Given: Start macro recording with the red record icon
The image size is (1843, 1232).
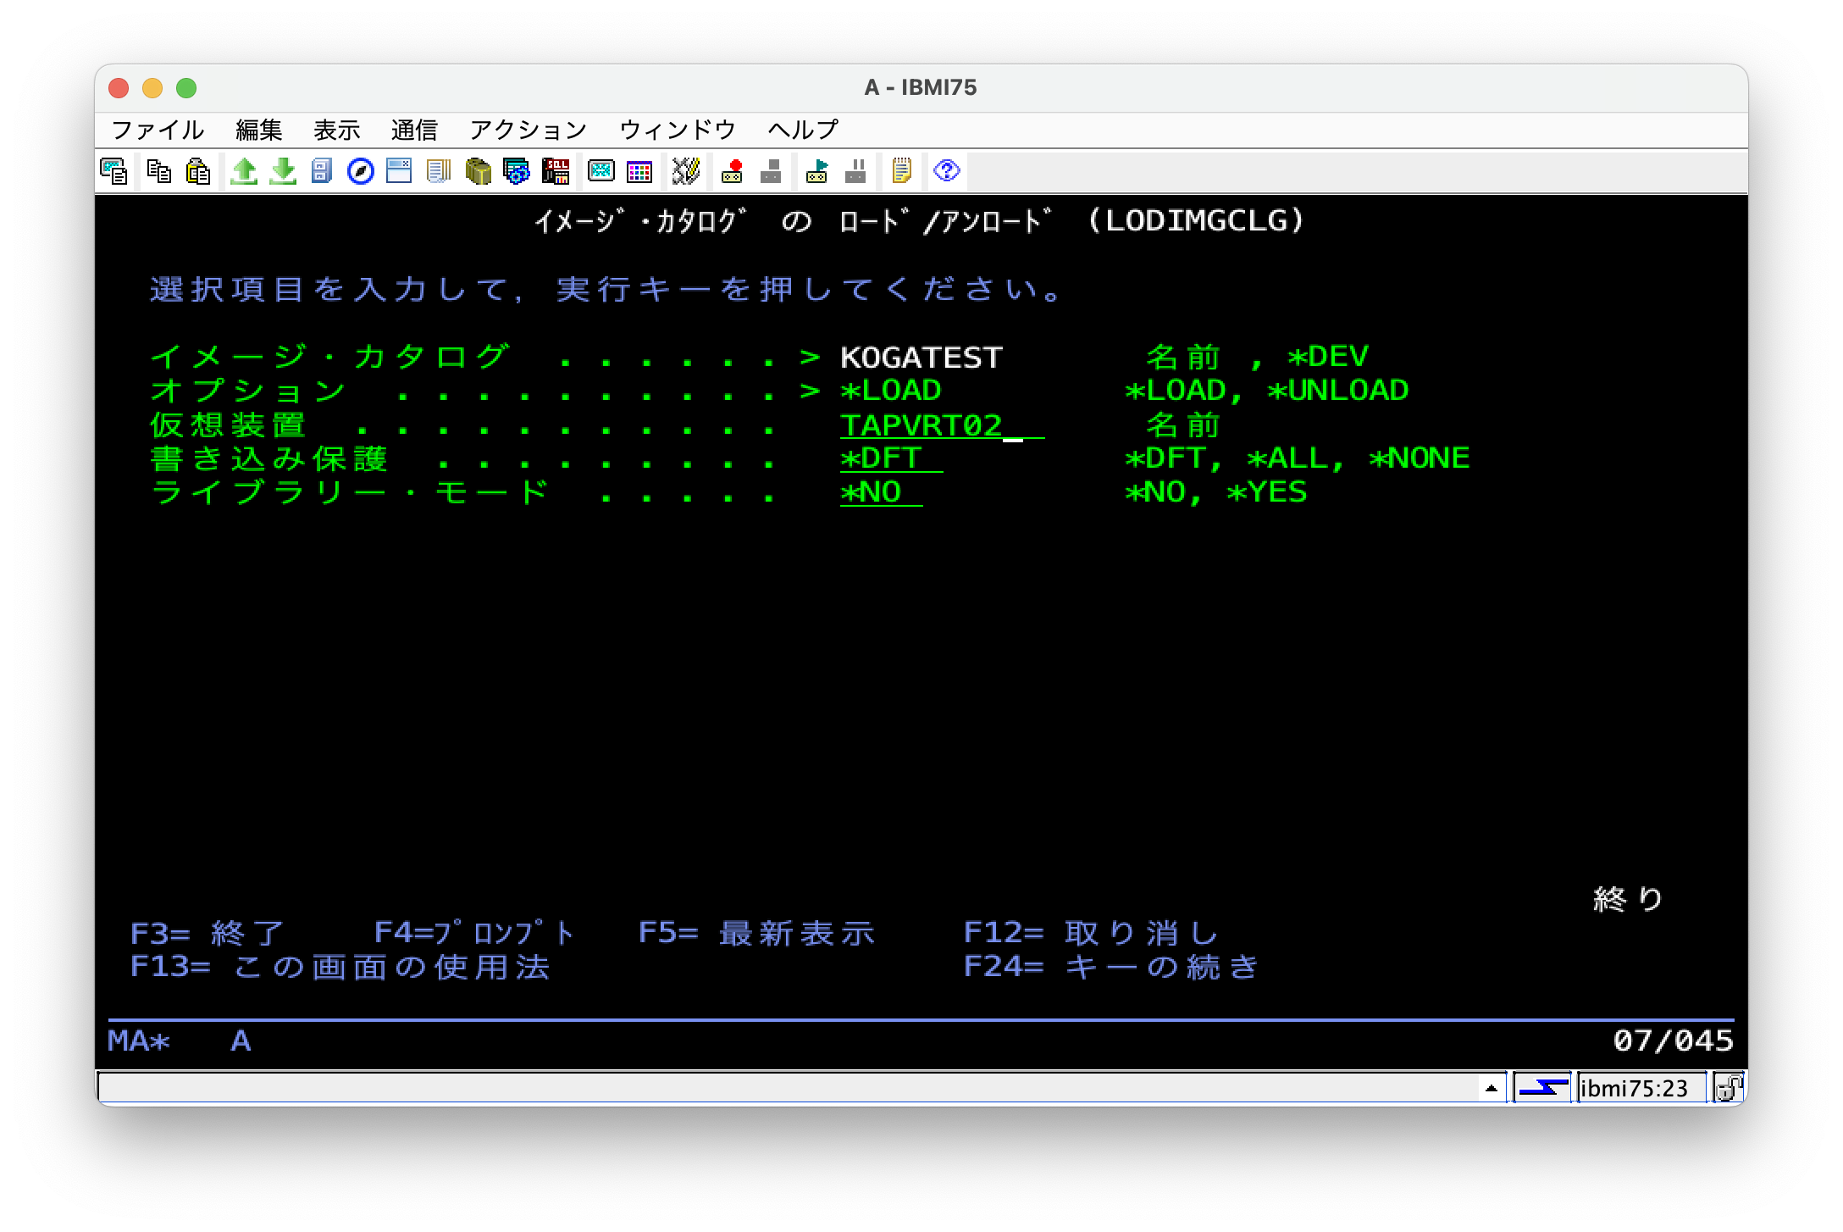Looking at the screenshot, I should click(732, 172).
